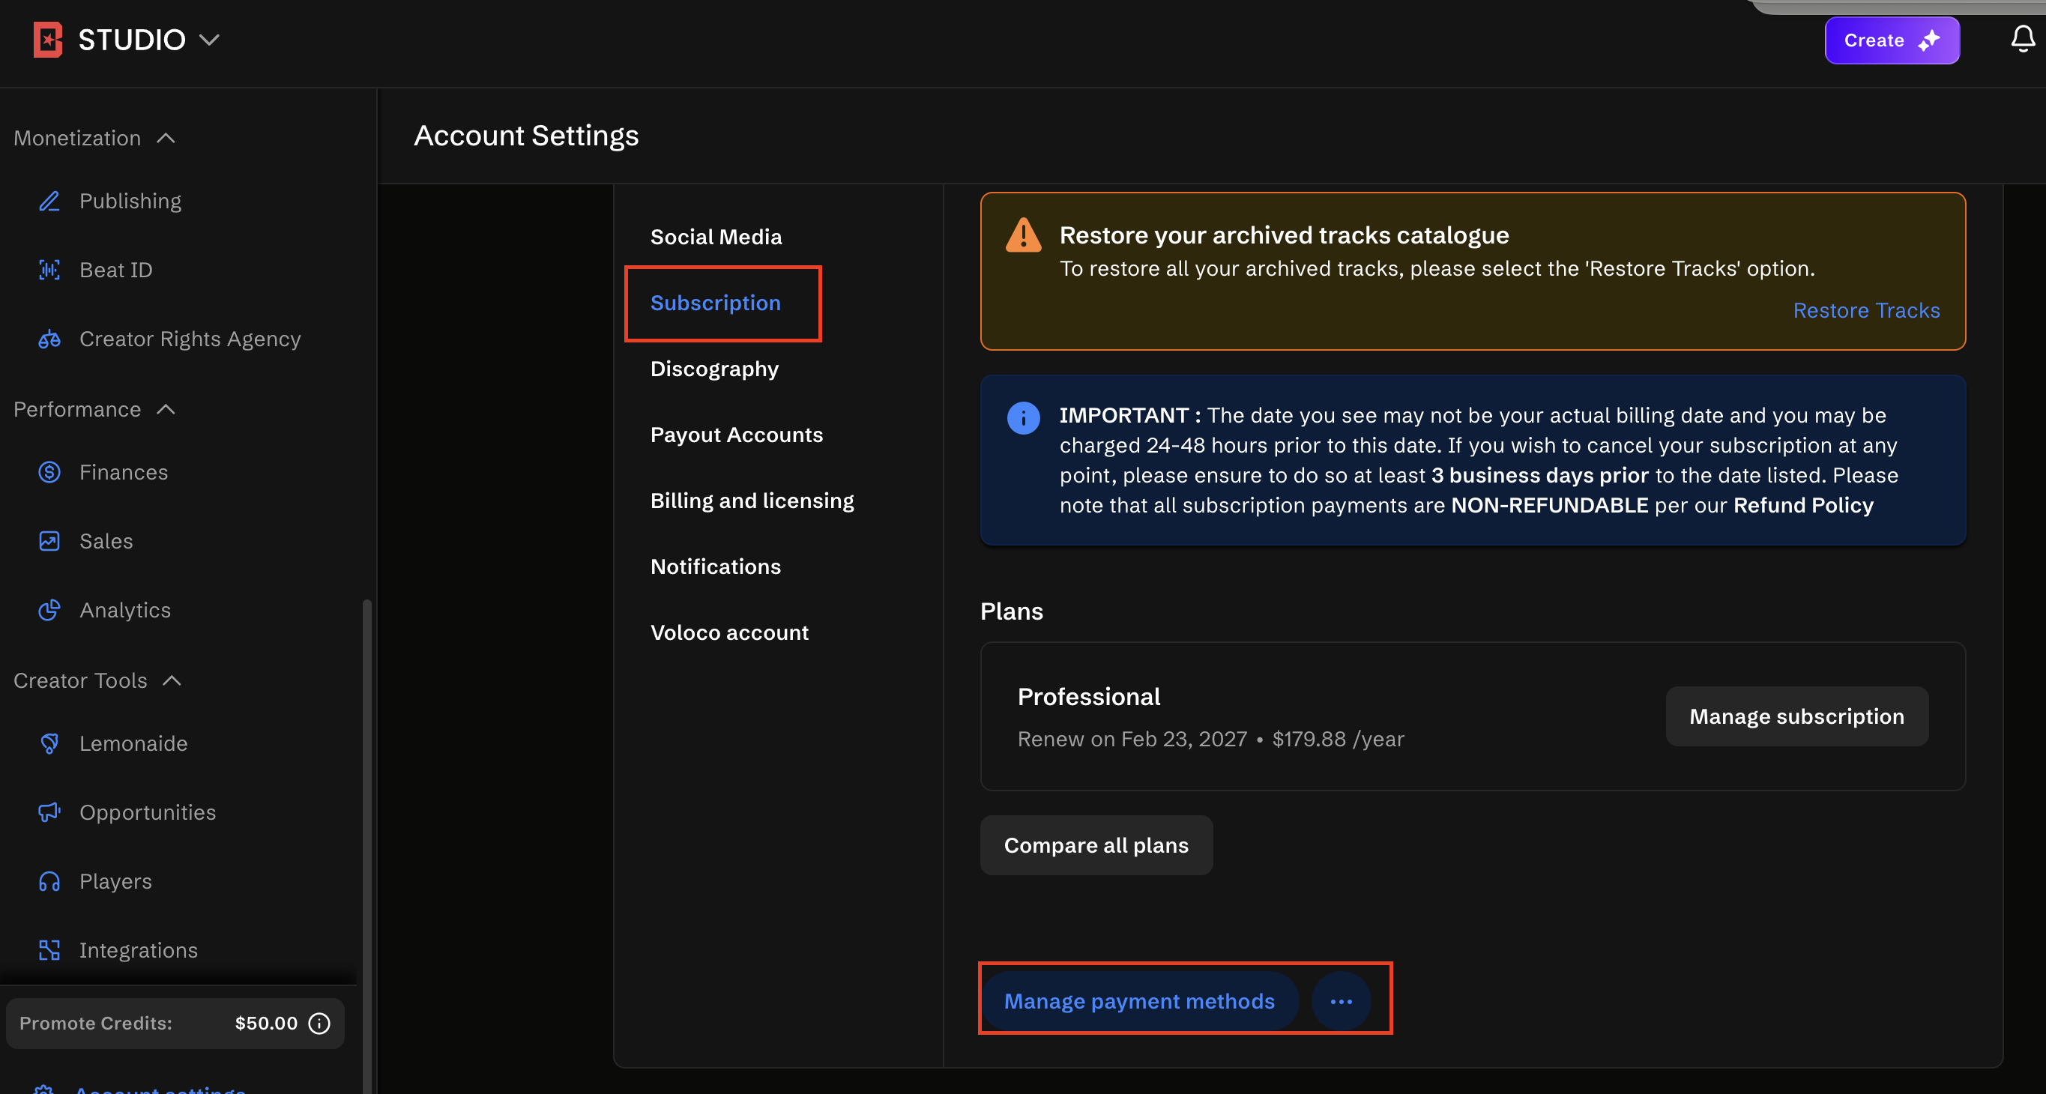Select the Payout Accounts settings tab
Screen dimensions: 2046x1094
736,435
